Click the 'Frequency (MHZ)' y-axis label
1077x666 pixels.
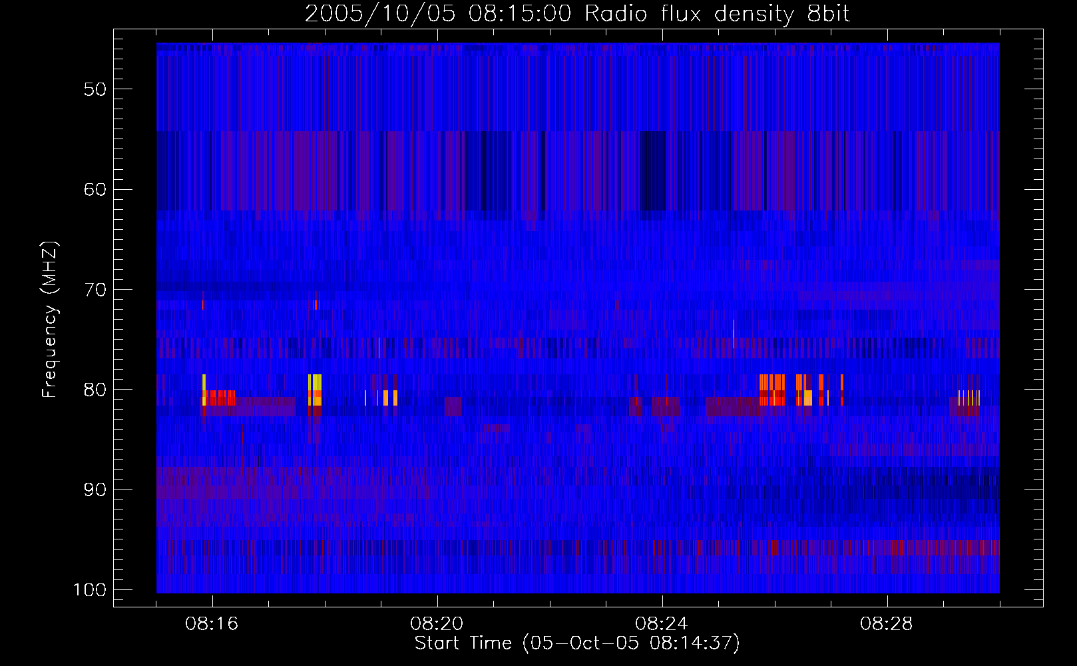tap(50, 320)
